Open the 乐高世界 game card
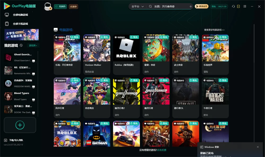Screen dimensions: 265x157 point(215,55)
